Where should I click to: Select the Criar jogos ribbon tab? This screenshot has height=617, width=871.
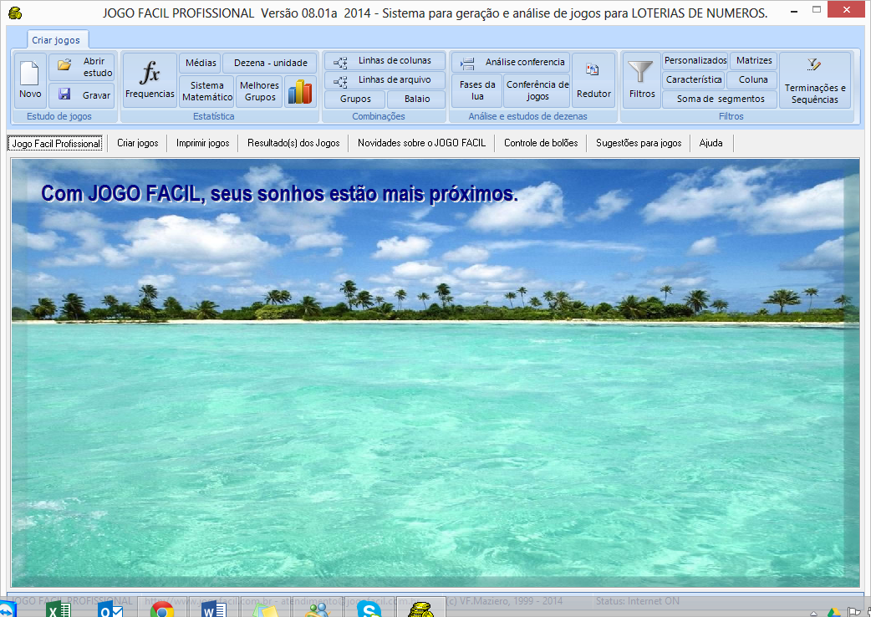(56, 40)
